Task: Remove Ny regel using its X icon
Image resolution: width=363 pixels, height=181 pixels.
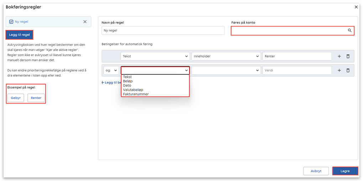Action: pyautogui.click(x=85, y=22)
